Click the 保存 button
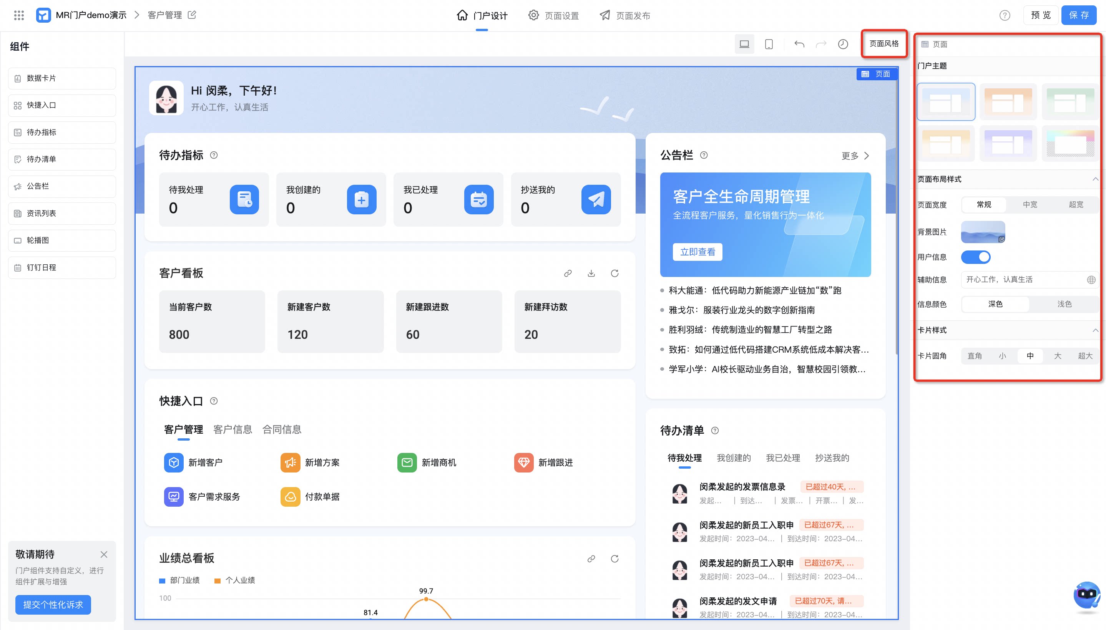 (x=1079, y=15)
